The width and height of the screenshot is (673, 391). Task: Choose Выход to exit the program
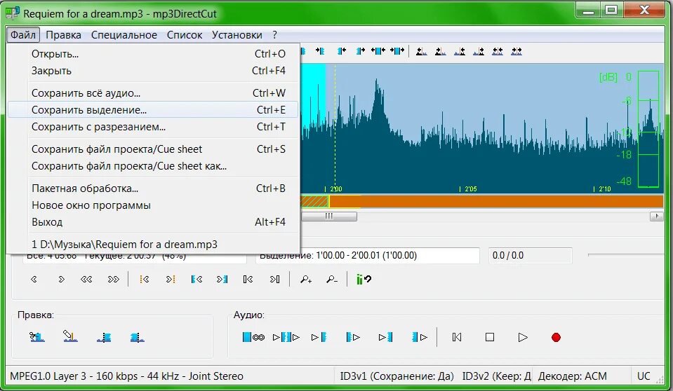pyautogui.click(x=153, y=221)
